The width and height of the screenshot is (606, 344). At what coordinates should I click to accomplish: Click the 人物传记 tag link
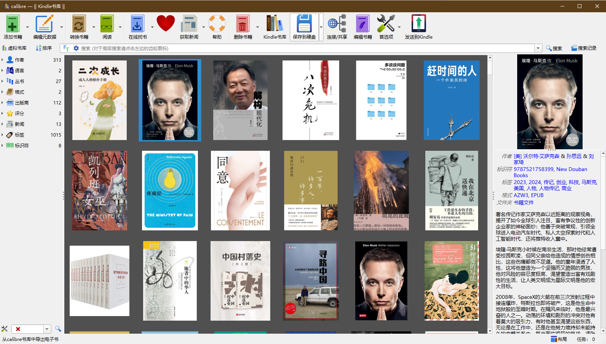tap(549, 188)
